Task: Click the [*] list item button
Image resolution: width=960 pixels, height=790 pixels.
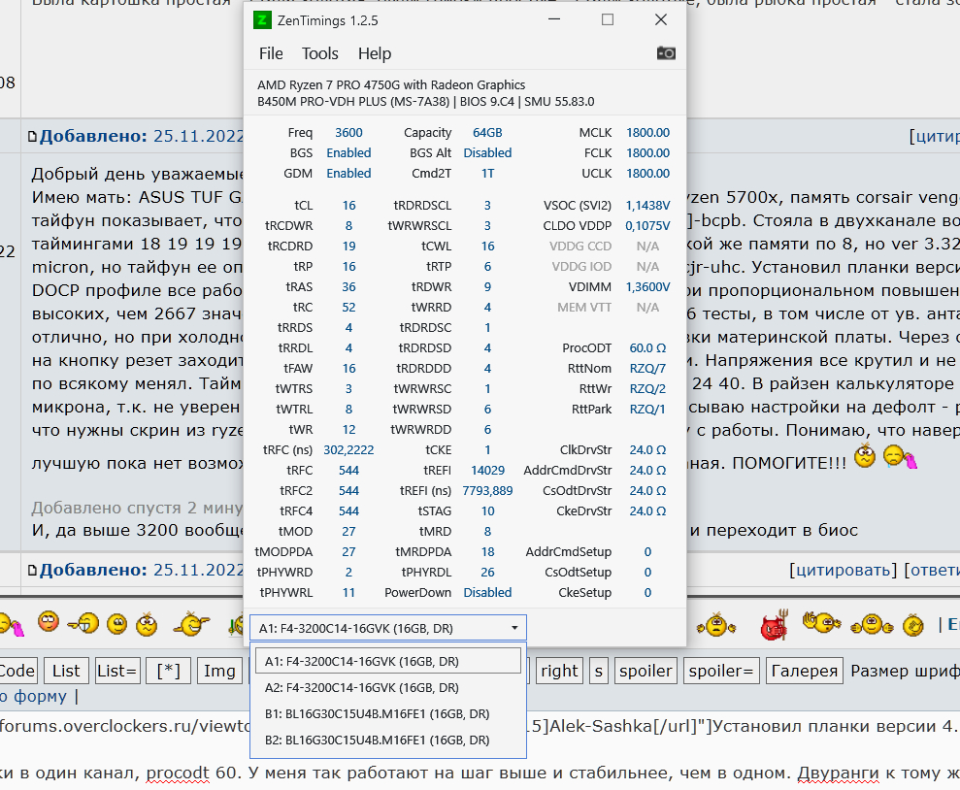Action: (168, 672)
